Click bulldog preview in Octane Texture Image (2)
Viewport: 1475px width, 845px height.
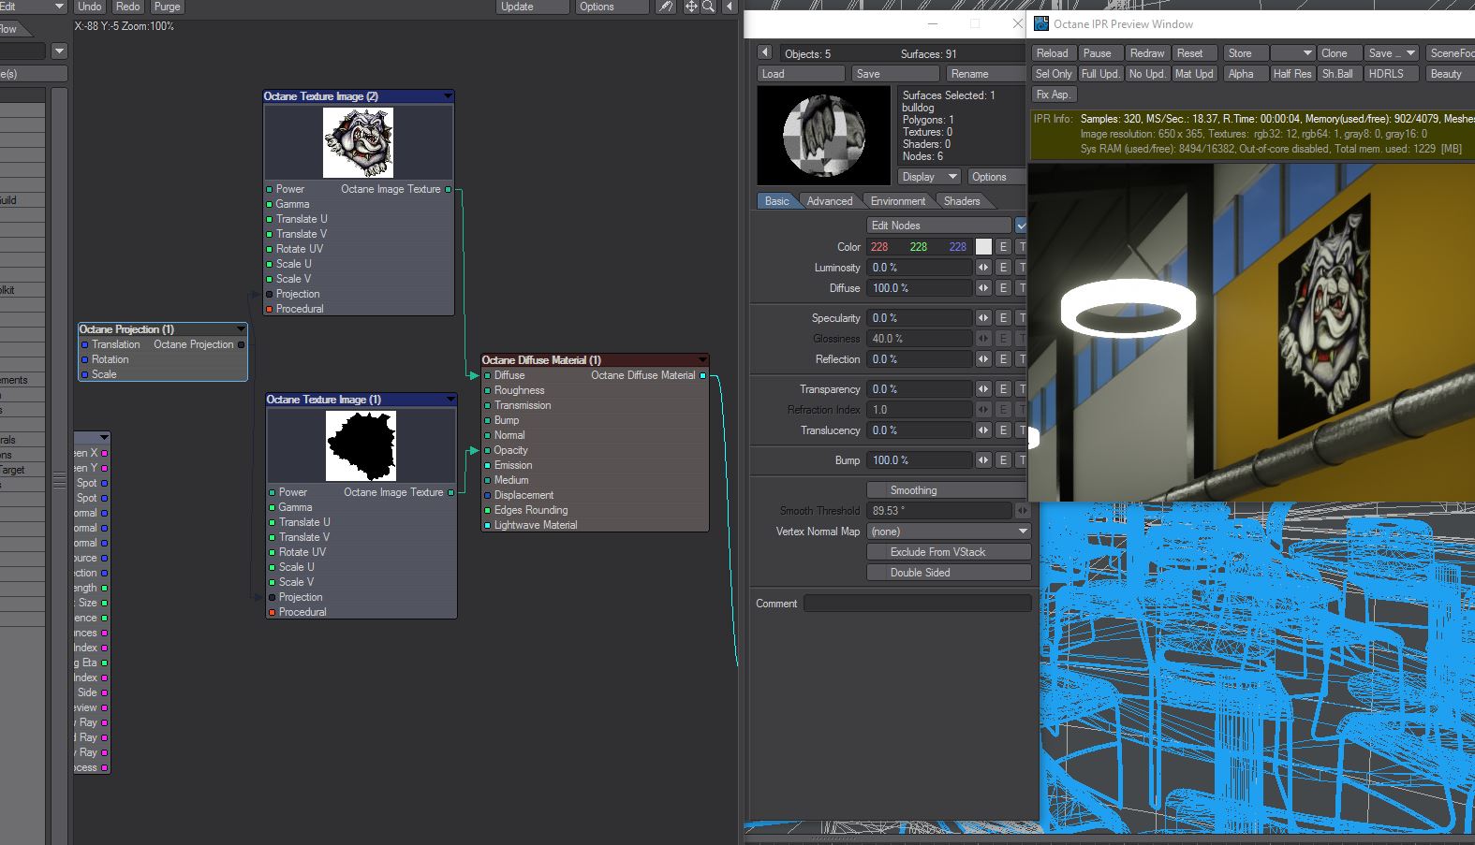(x=359, y=142)
